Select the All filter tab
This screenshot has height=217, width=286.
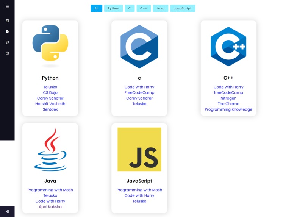point(97,8)
